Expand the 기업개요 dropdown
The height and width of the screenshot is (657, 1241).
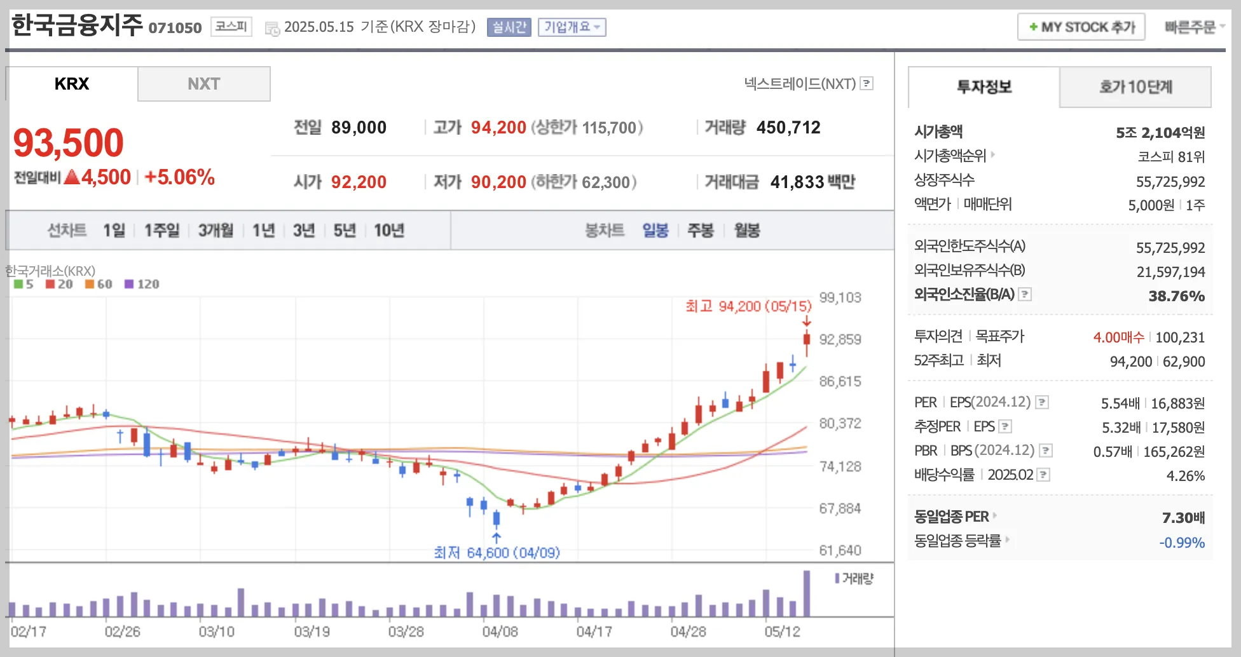pos(572,27)
